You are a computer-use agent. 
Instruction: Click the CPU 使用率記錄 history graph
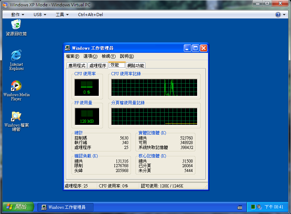(154, 87)
